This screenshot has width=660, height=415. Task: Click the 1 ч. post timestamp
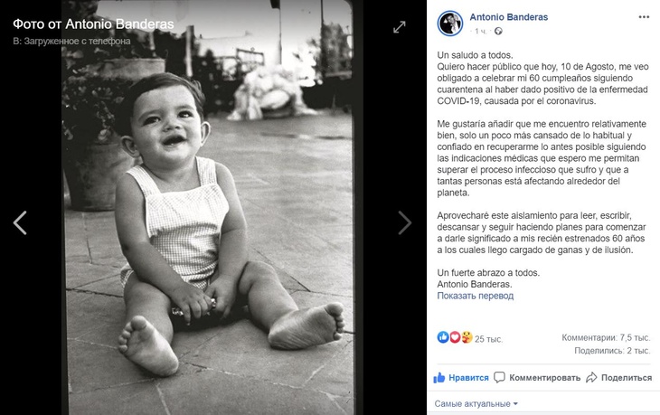[478, 32]
